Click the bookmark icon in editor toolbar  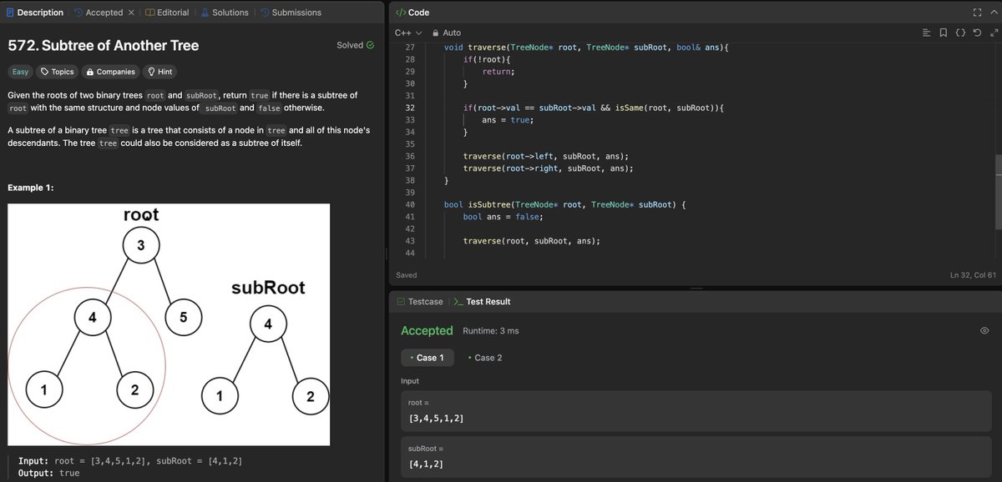click(x=943, y=33)
